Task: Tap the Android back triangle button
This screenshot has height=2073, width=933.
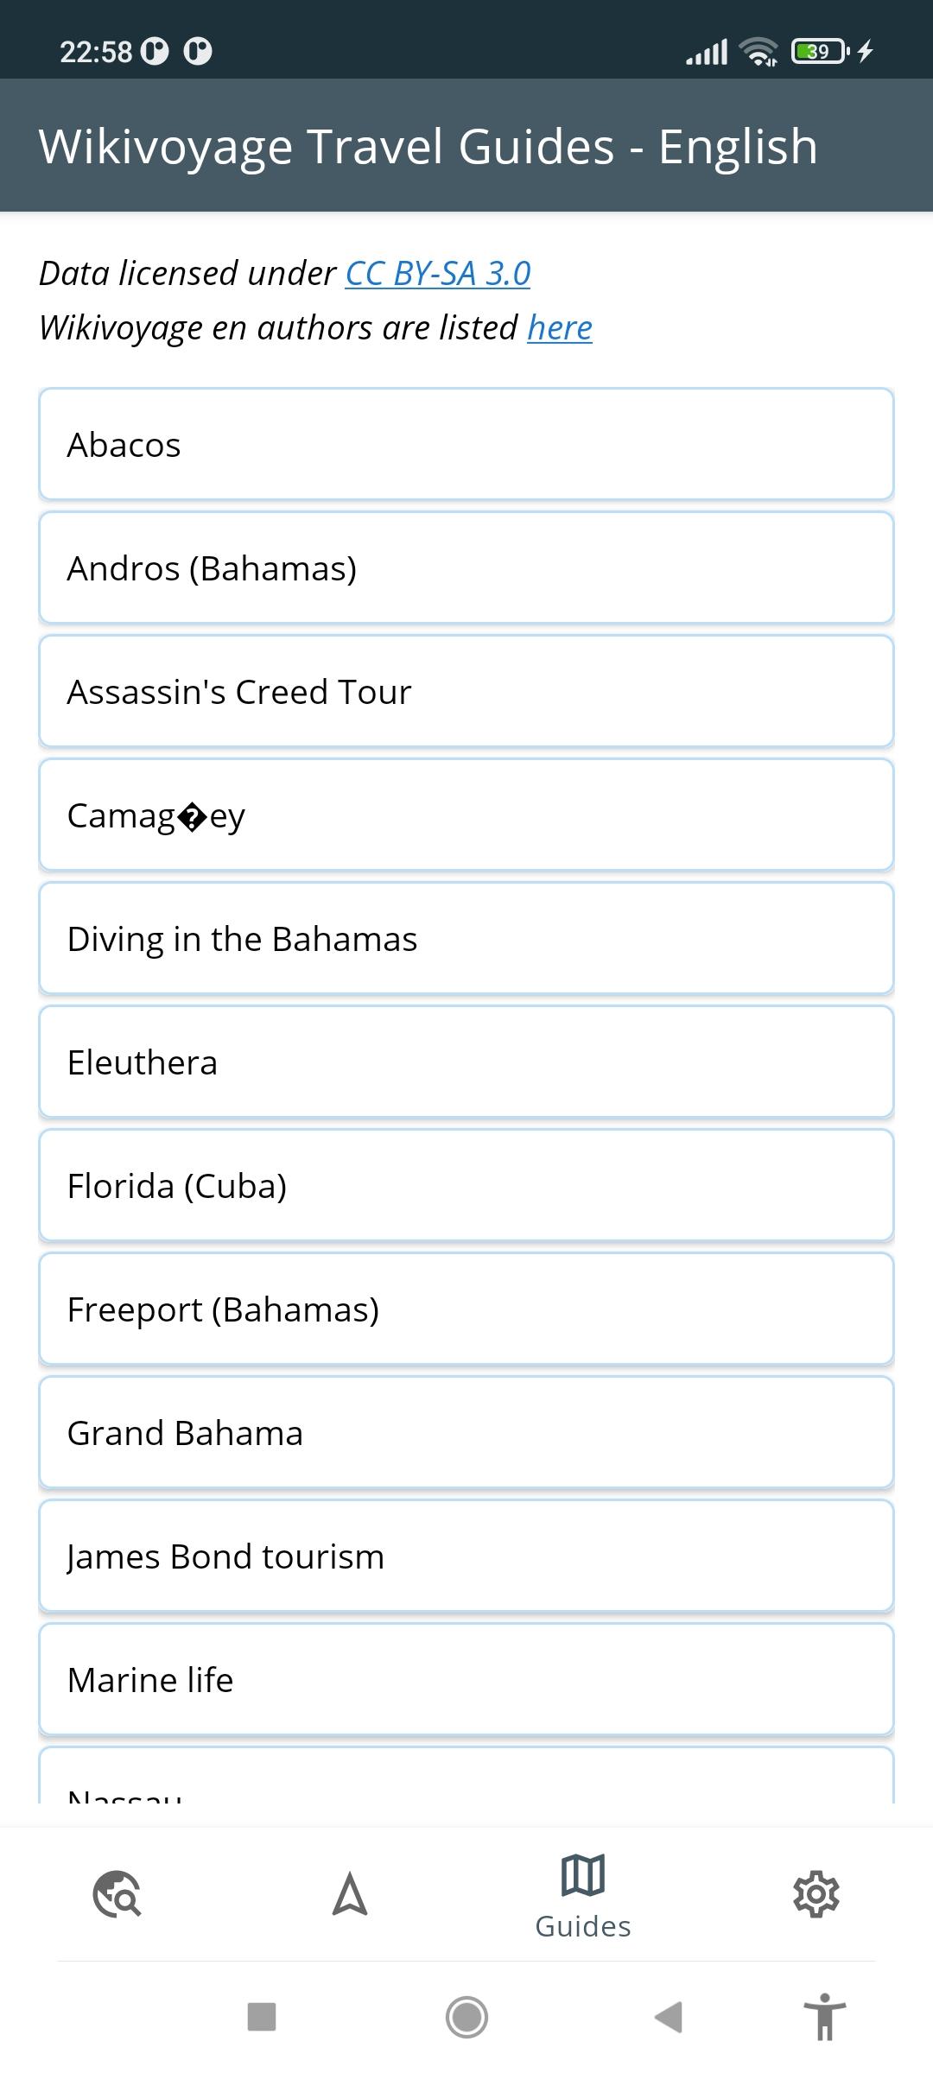Action: coord(670,2017)
